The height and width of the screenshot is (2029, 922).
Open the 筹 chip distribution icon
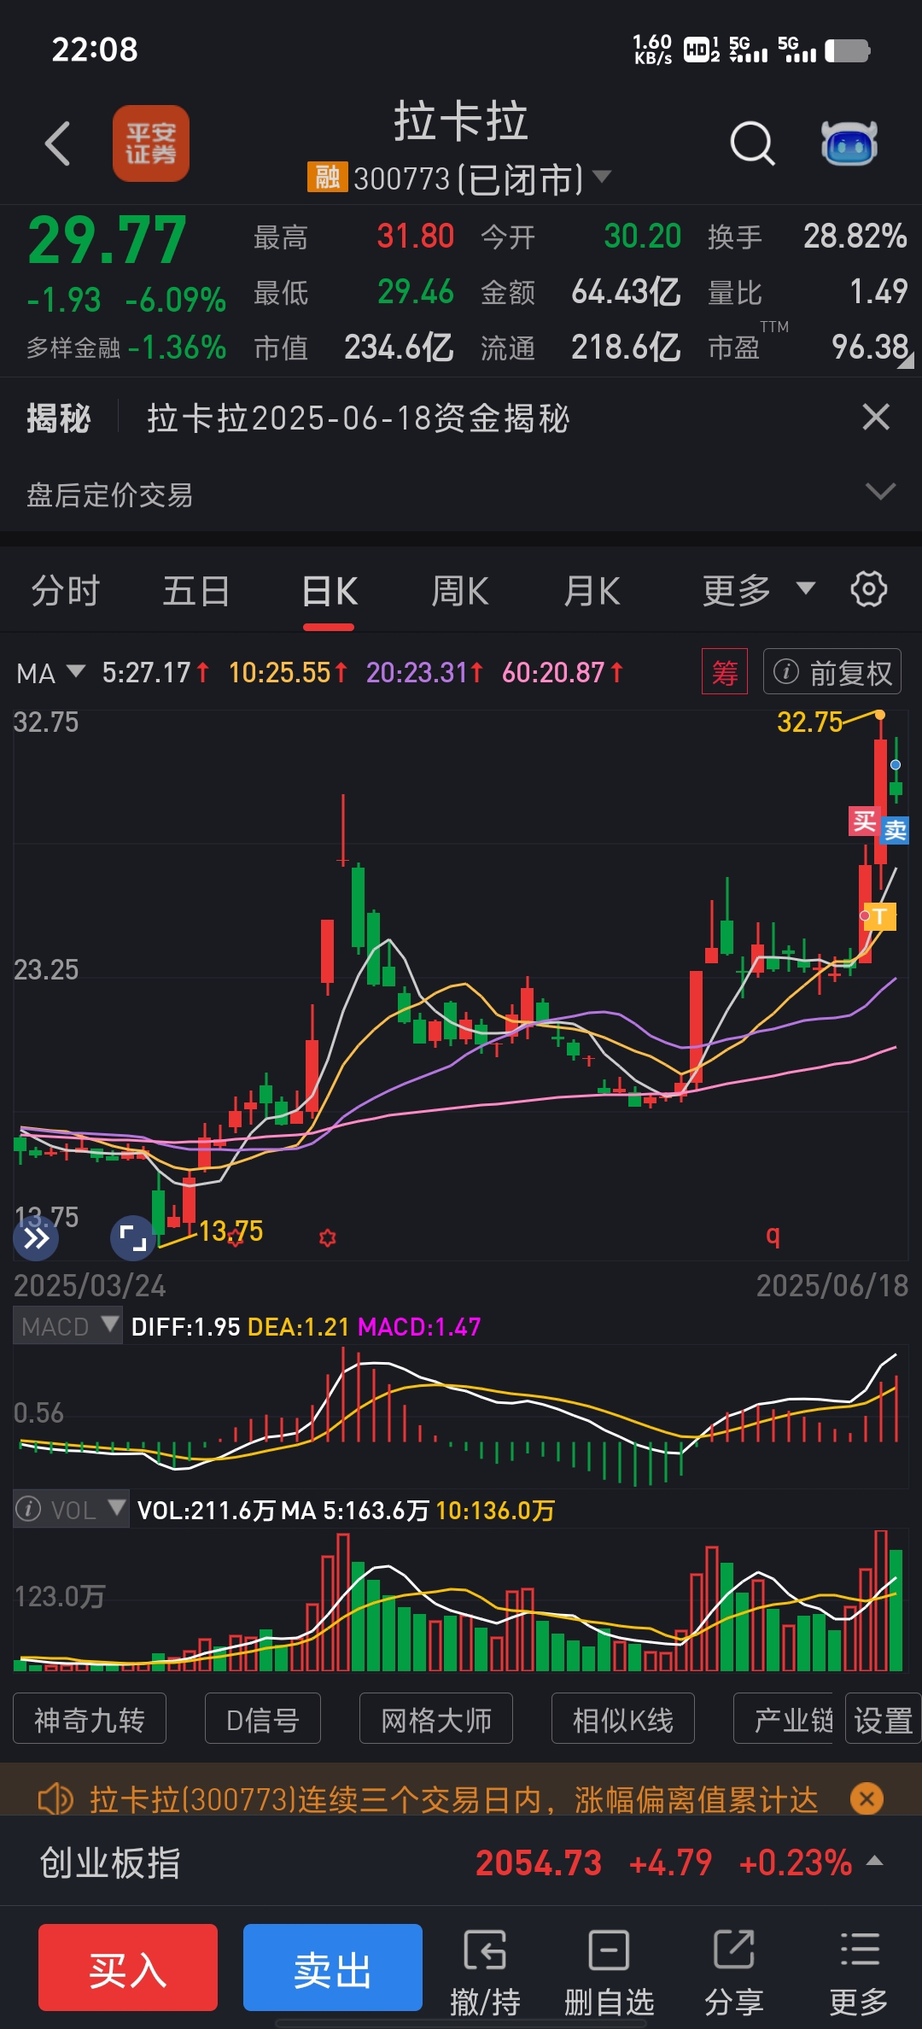click(x=725, y=672)
